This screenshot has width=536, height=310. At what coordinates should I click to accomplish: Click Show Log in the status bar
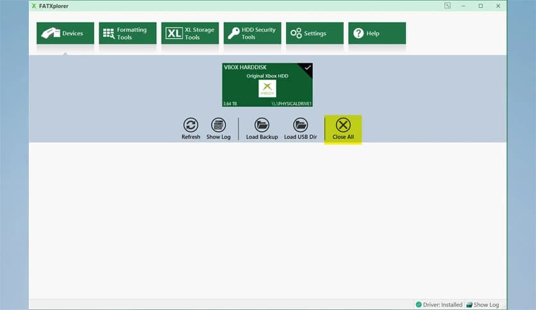point(483,304)
